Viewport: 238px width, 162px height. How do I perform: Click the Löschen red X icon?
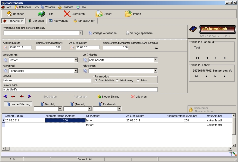[133, 97]
